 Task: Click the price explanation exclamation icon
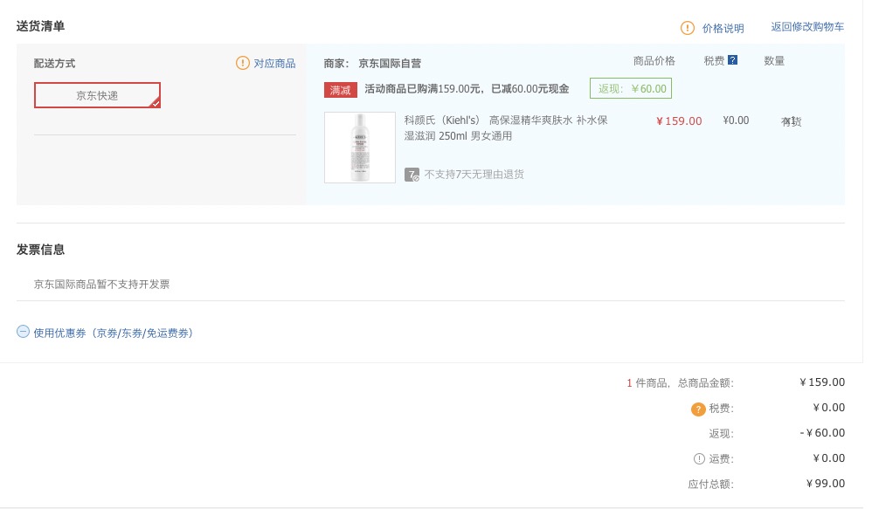click(x=688, y=28)
